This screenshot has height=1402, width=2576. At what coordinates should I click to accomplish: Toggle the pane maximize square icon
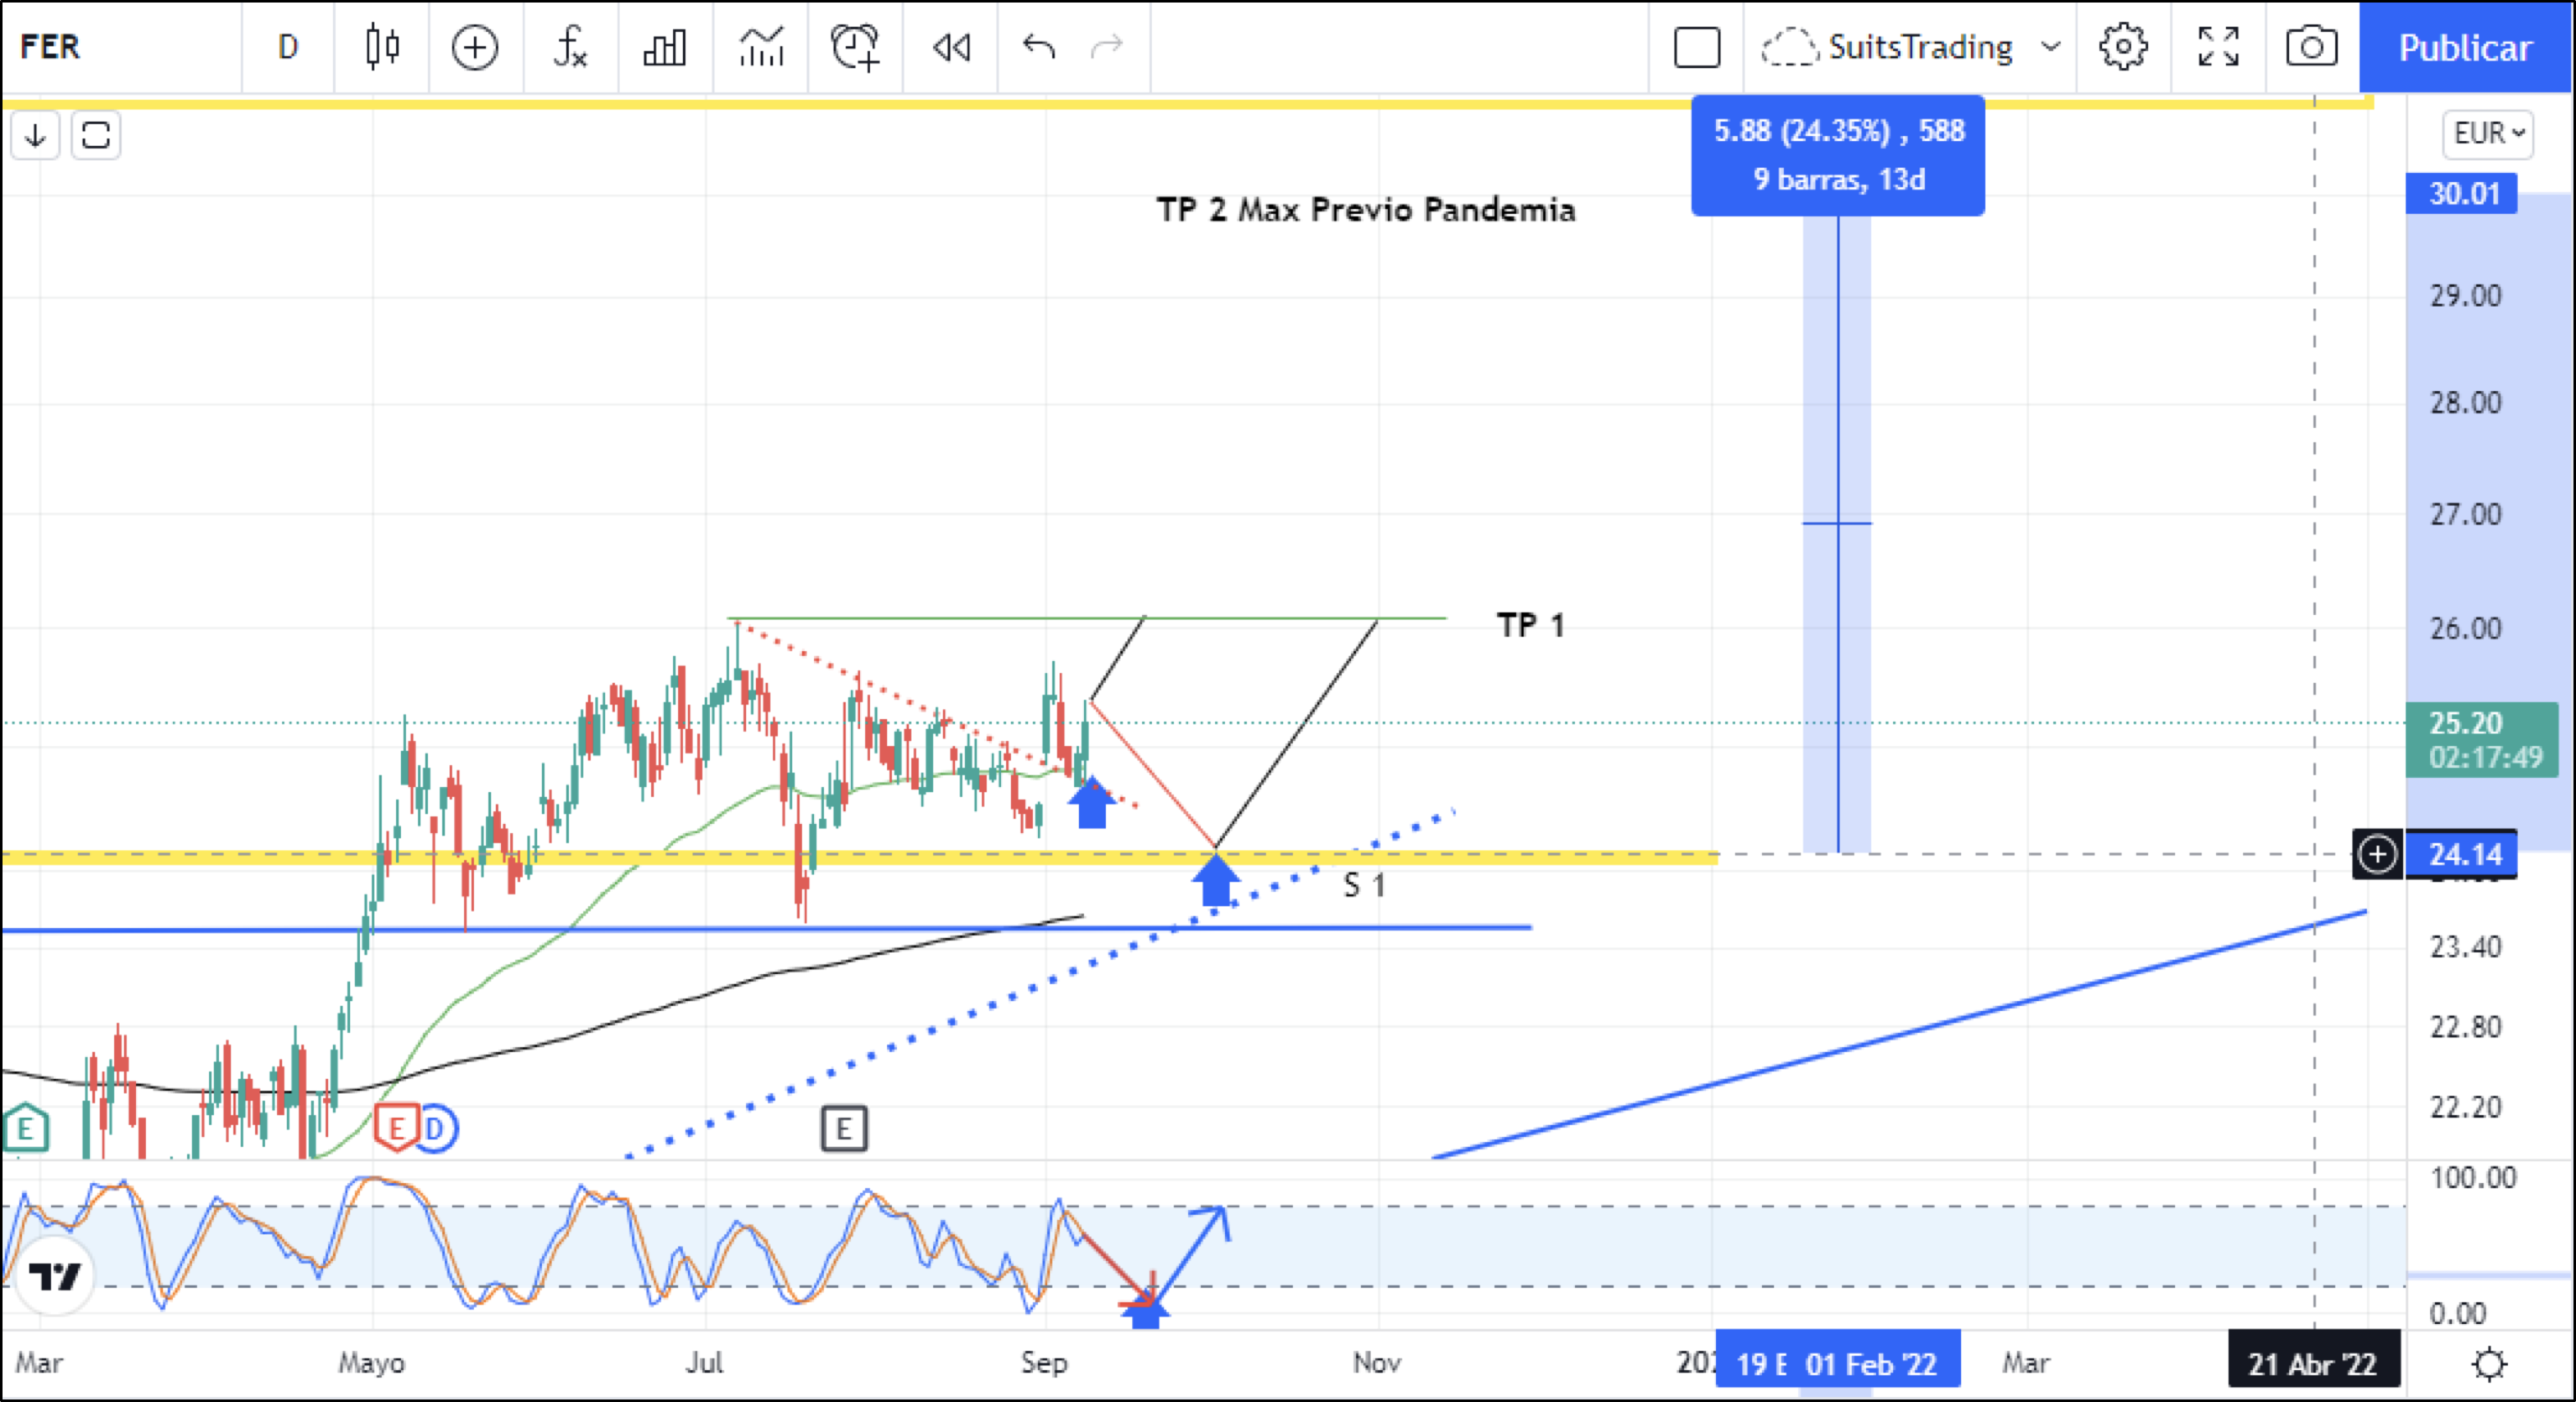click(96, 135)
